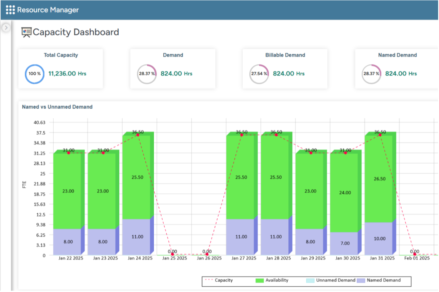
Task: Click the Jan 30 2025 named demand bar 7.00
Action: (x=344, y=243)
